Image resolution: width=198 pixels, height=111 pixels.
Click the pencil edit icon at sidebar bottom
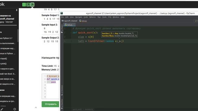2,109
